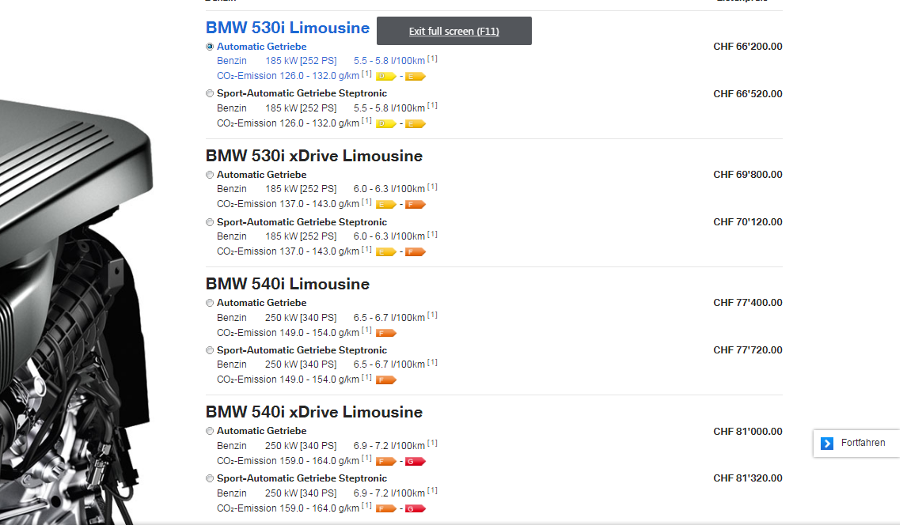The width and height of the screenshot is (907, 525).
Task: Click efficiency class E label, 530i Sport-Automatic
Action: pyautogui.click(x=416, y=123)
